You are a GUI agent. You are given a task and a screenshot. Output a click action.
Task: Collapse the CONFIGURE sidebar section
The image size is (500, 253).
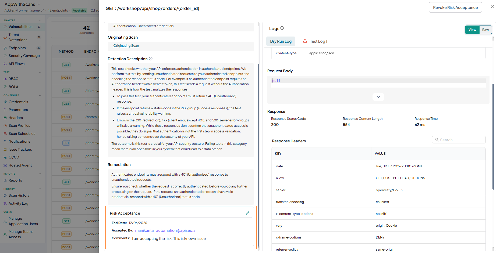40,95
